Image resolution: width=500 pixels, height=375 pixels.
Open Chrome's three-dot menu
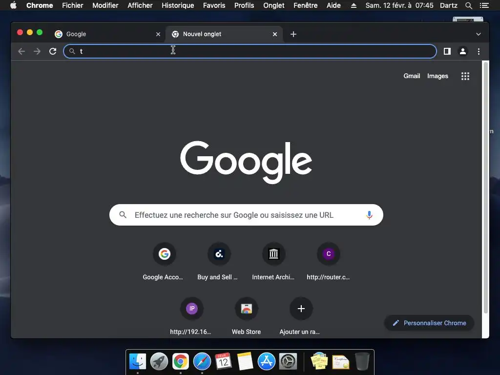click(x=479, y=51)
